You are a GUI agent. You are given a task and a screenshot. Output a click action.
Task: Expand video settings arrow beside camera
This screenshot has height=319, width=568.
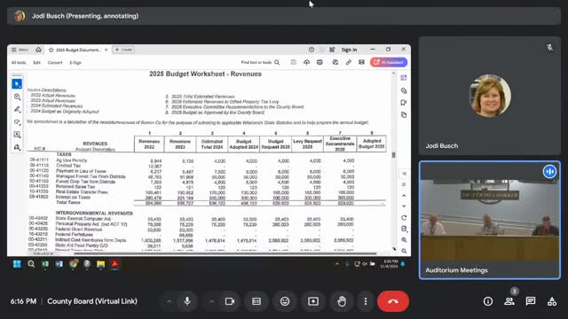(211, 301)
